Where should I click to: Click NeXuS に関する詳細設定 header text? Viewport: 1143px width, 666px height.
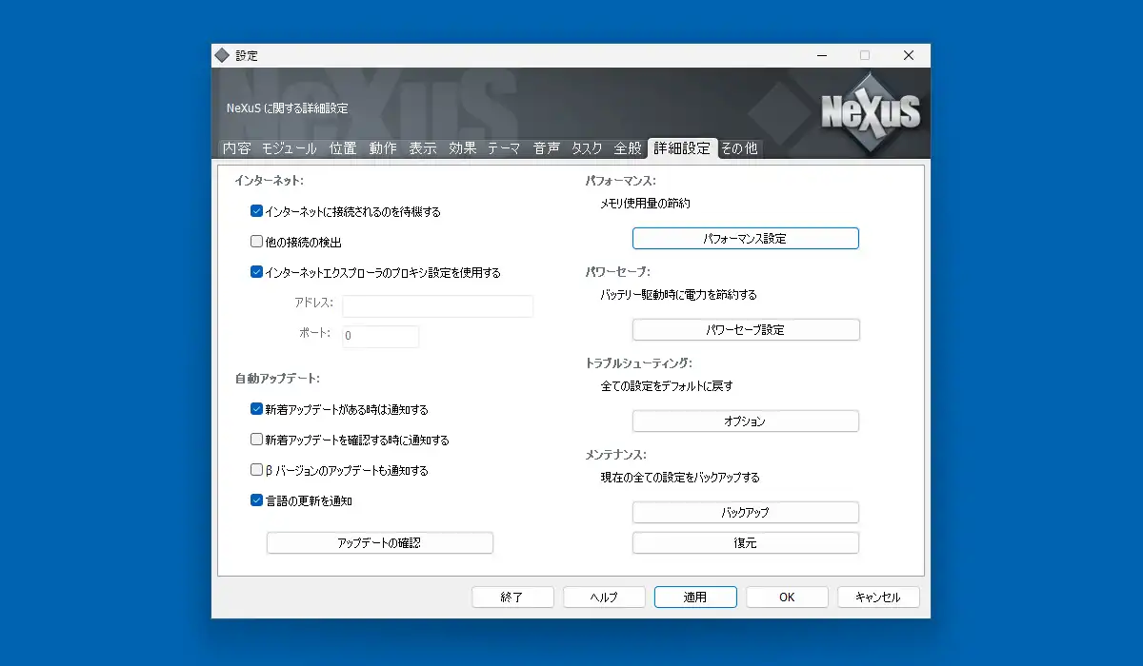[288, 108]
